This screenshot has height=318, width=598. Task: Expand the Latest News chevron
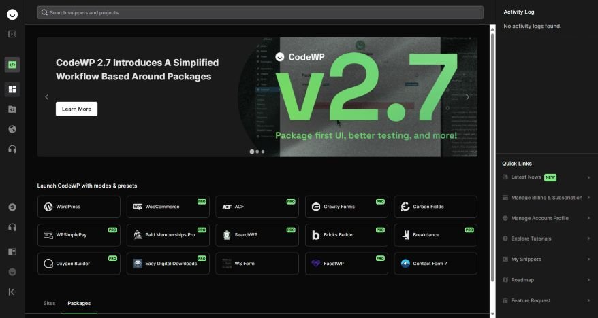pos(588,177)
